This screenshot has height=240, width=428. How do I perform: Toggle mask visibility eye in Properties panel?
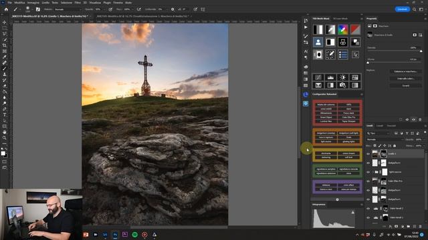pyautogui.click(x=413, y=119)
